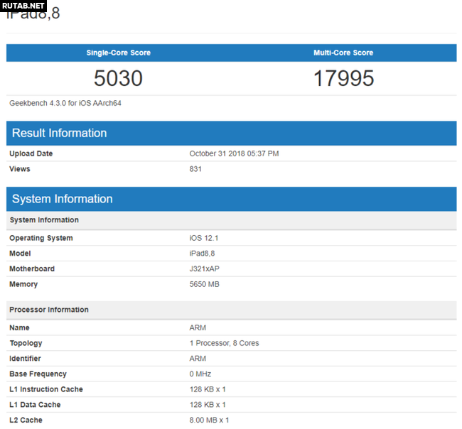Select the L1 Data Cache 128 KB x 1 value
This screenshot has height=429, width=462.
point(208,405)
